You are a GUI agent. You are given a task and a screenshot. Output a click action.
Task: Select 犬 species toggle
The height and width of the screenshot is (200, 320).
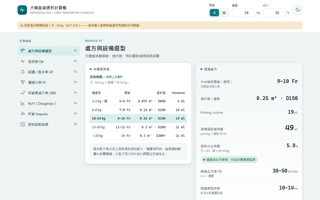214,13
